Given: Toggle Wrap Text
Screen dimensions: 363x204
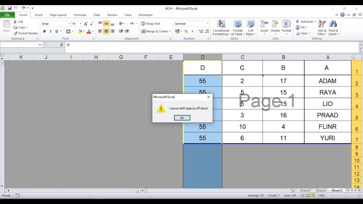Looking at the screenshot, I should 151,24.
